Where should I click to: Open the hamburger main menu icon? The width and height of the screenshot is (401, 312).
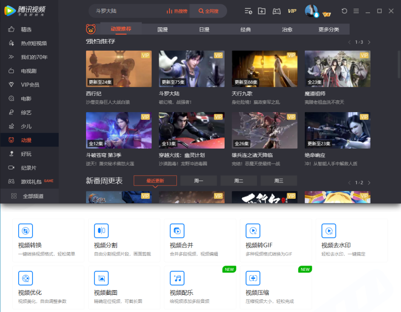point(356,11)
